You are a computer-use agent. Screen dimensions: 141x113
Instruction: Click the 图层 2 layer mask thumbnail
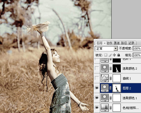click(117, 88)
